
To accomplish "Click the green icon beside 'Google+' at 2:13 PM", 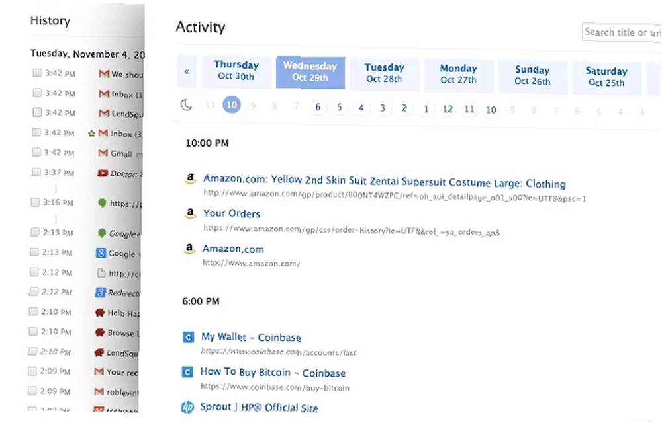I will [101, 233].
